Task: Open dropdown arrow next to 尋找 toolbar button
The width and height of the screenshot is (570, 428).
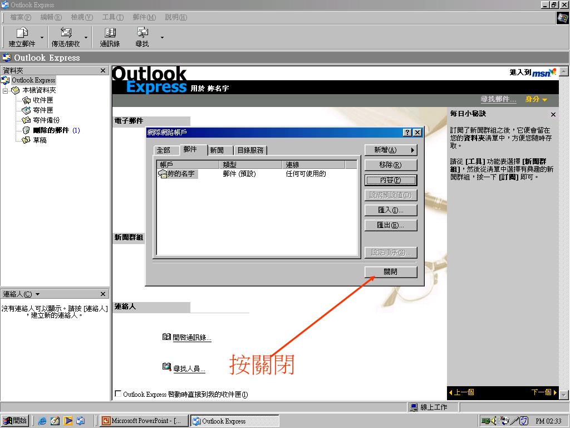Action: (162, 37)
